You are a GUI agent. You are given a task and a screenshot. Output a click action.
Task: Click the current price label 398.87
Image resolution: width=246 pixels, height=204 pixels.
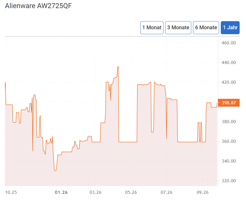coord(229,103)
